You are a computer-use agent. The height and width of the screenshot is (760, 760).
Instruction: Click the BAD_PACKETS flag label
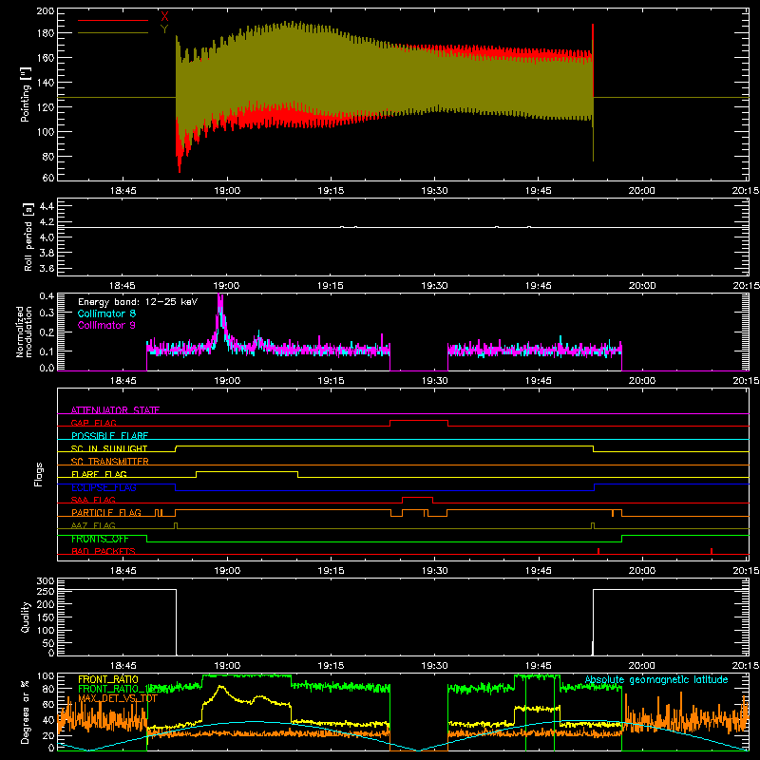click(x=104, y=551)
